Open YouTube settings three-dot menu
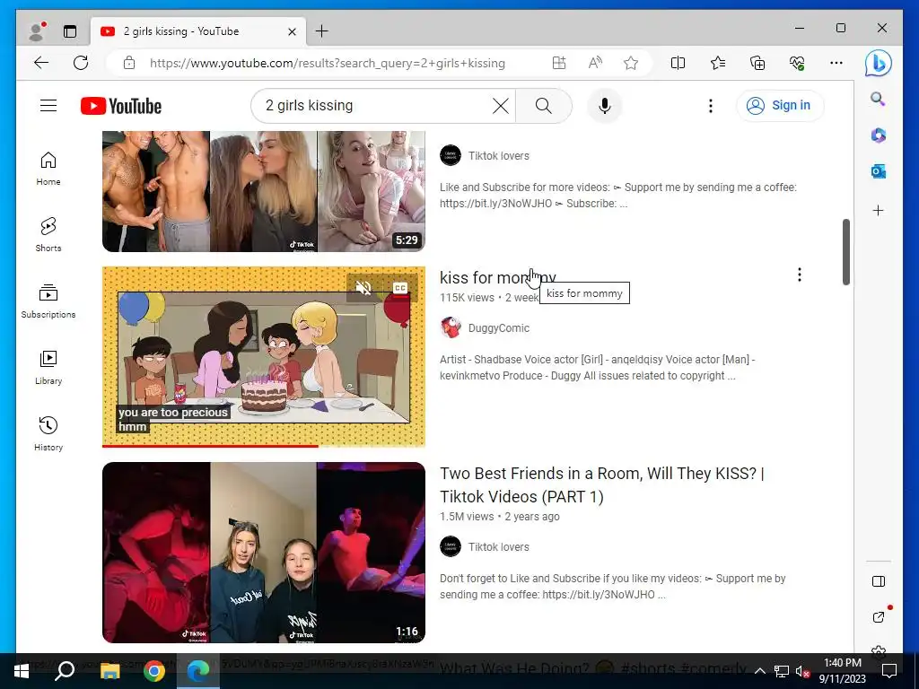This screenshot has width=919, height=689. pyautogui.click(x=711, y=106)
